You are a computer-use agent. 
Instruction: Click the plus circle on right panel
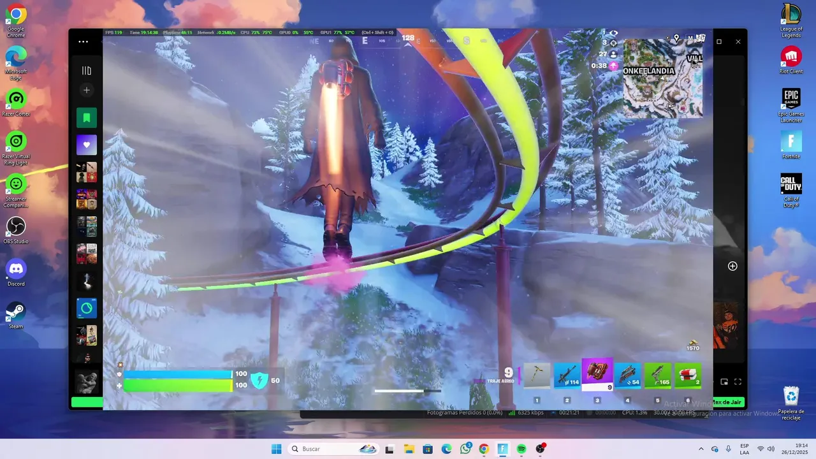pos(732,266)
